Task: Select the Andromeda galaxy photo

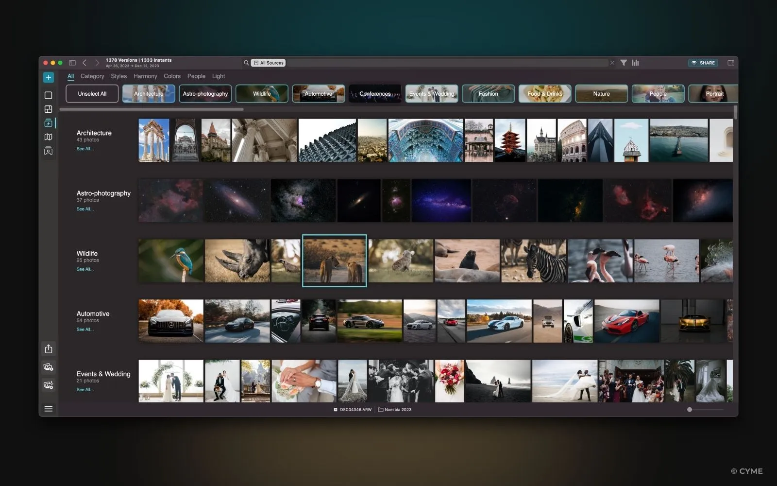Action: [237, 201]
